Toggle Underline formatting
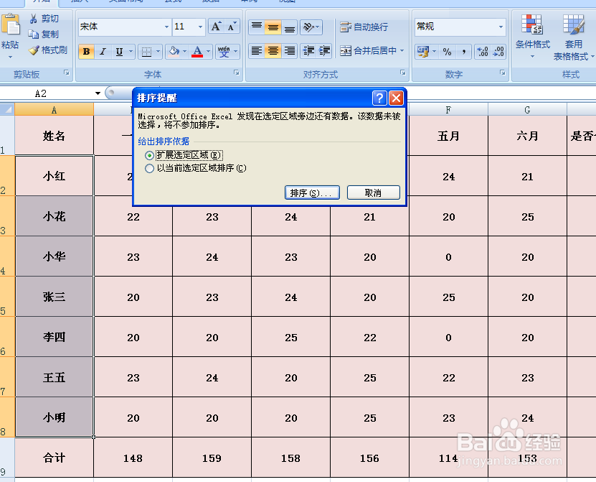Image resolution: width=596 pixels, height=482 pixels. coord(119,52)
